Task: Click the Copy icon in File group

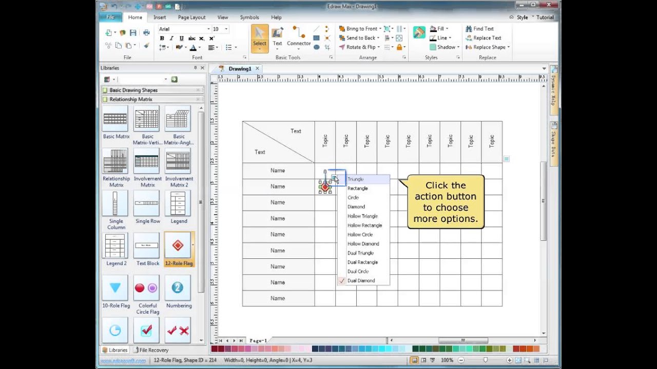Action: [x=118, y=45]
